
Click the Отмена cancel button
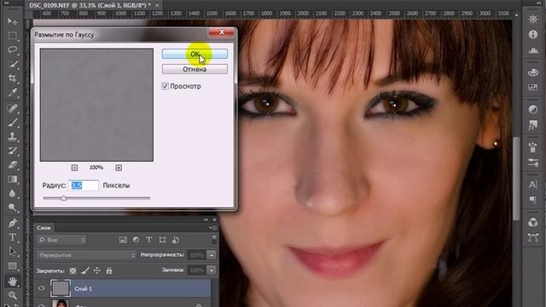tap(195, 69)
